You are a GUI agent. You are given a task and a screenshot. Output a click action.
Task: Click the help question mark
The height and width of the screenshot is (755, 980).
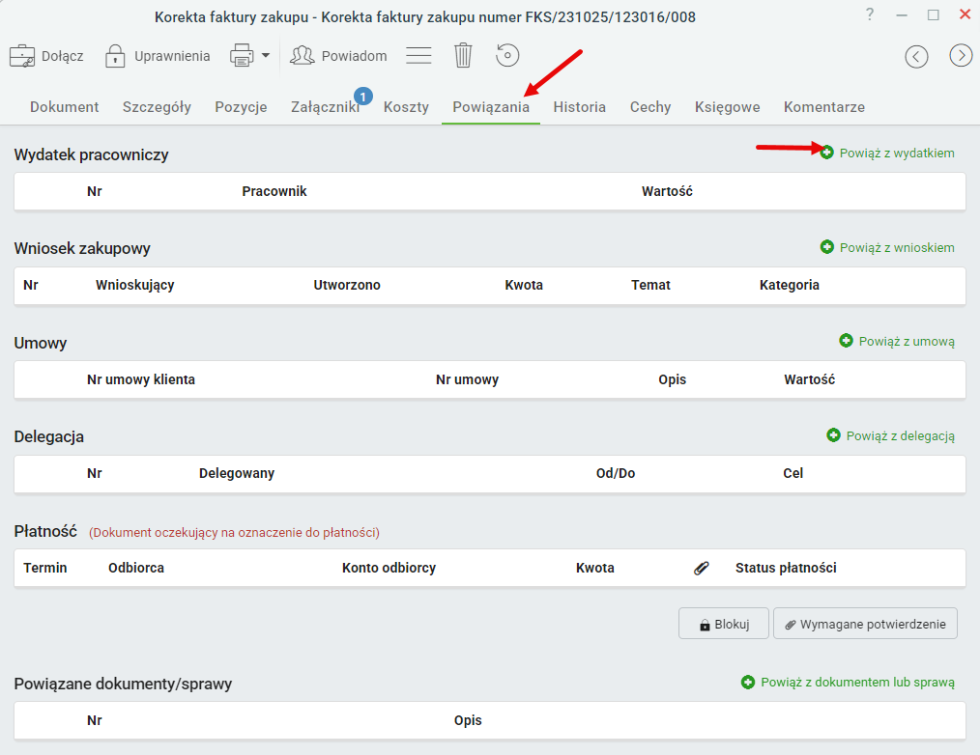point(870,14)
